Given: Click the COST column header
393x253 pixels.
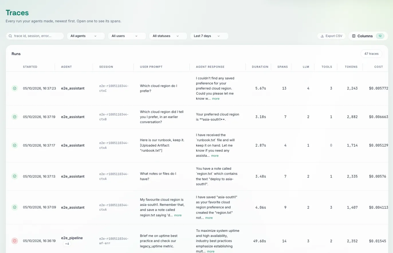Looking at the screenshot, I should pyautogui.click(x=379, y=67).
